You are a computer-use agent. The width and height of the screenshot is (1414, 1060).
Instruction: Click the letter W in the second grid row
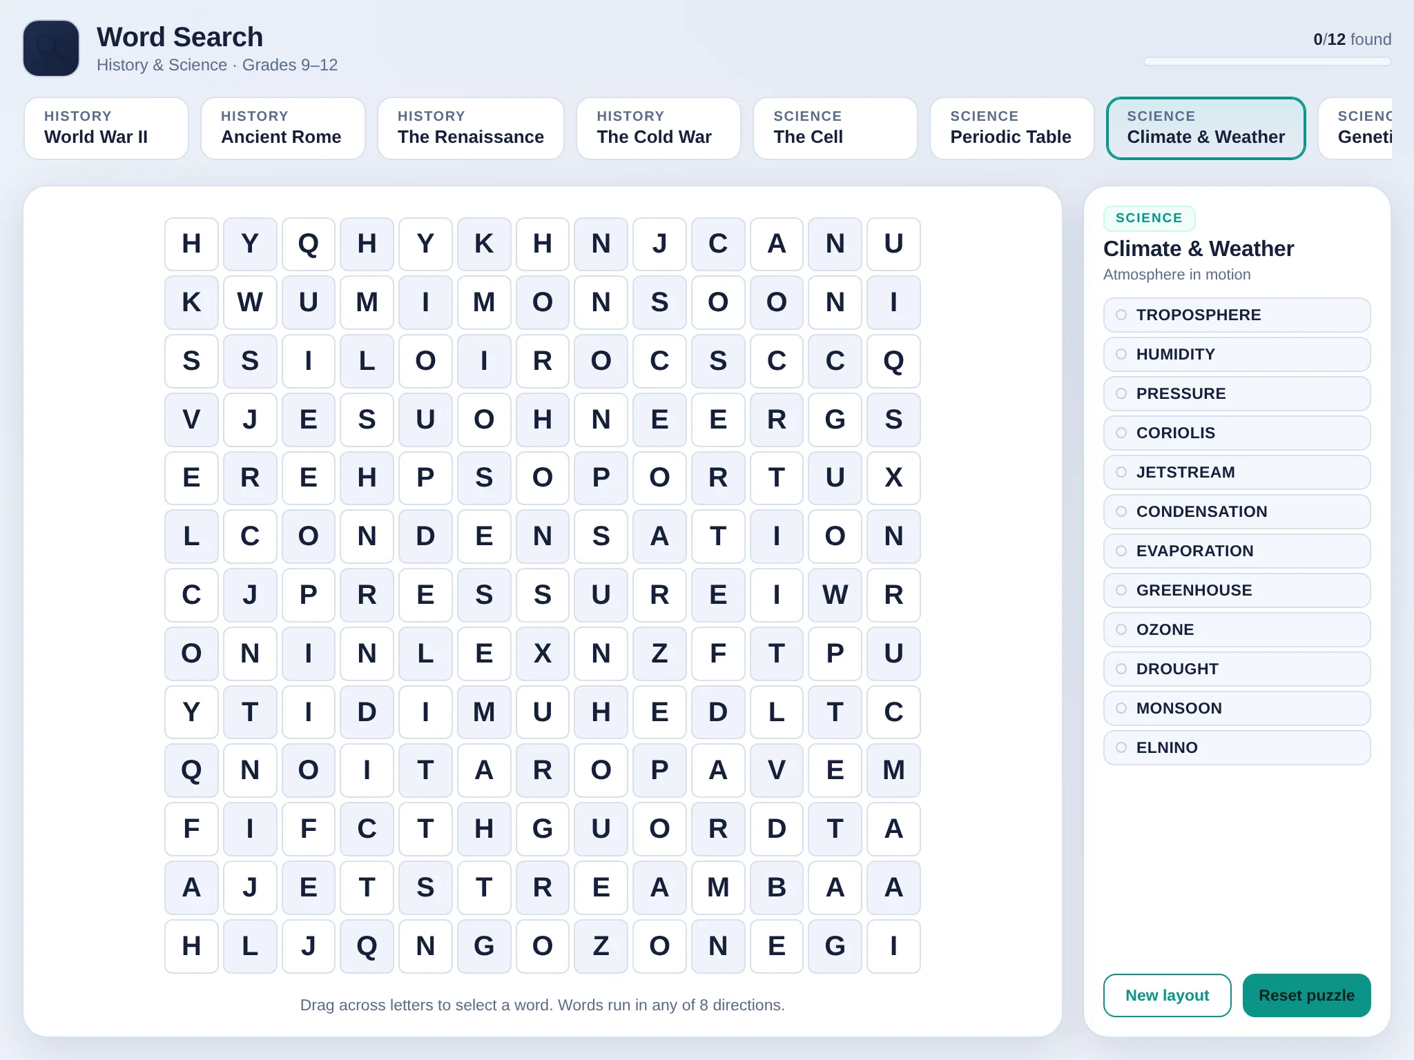250,302
